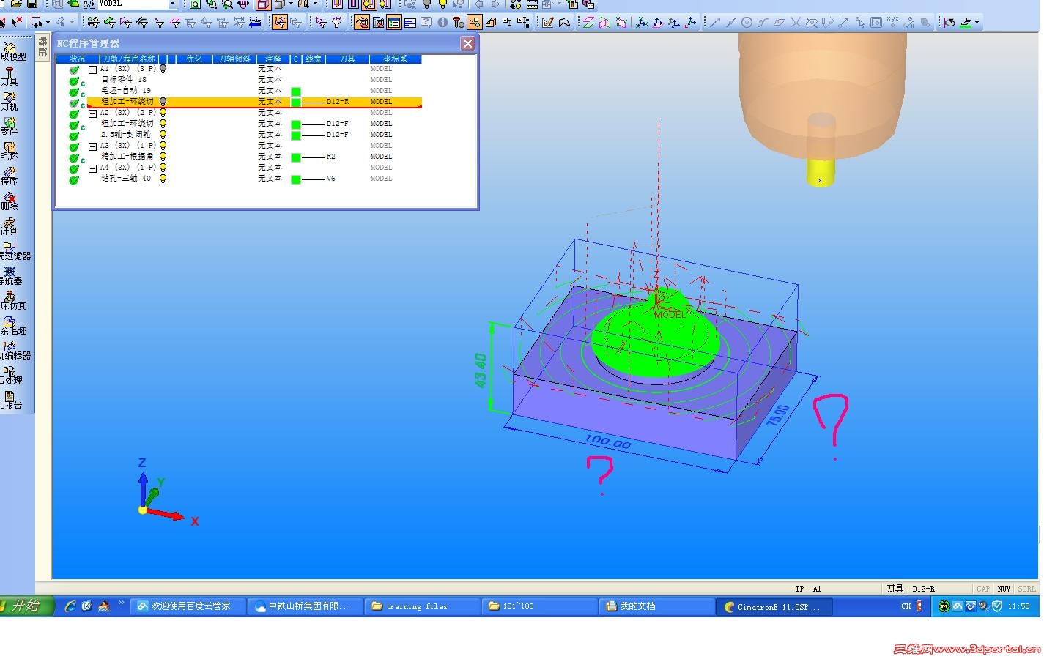Click green color swatch of 毛坯-自动_19 row
This screenshot has width=1055, height=659.
296,92
